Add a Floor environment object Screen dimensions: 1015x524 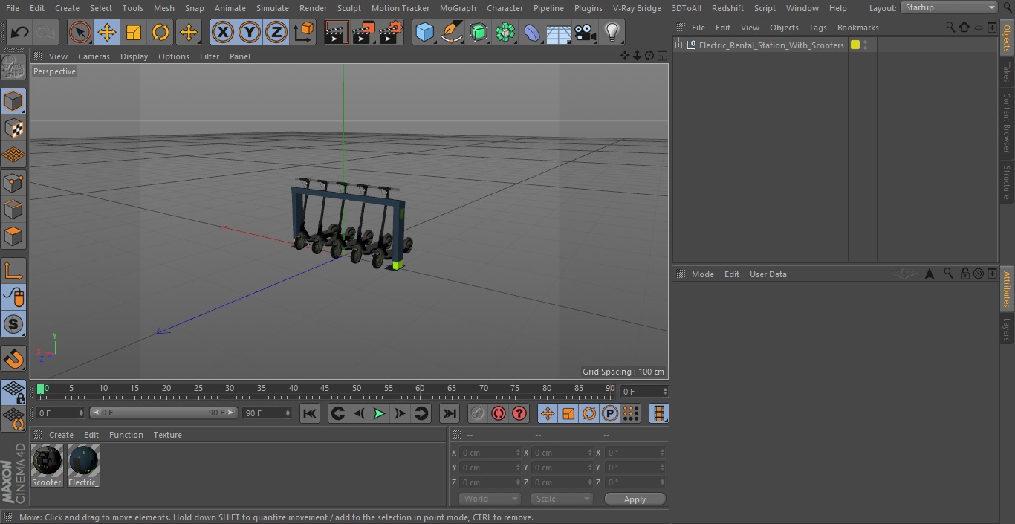tap(558, 32)
